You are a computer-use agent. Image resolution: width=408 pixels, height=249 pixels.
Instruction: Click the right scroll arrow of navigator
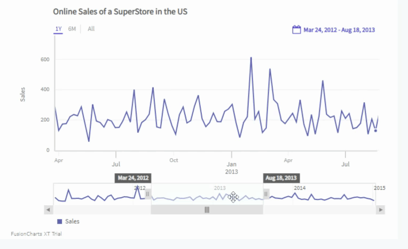pos(380,210)
